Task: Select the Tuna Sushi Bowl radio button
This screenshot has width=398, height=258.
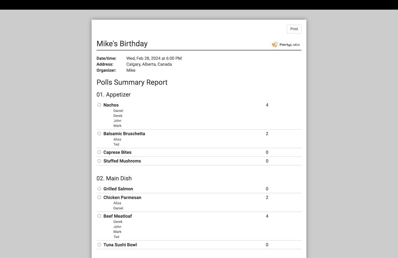Action: (x=99, y=245)
